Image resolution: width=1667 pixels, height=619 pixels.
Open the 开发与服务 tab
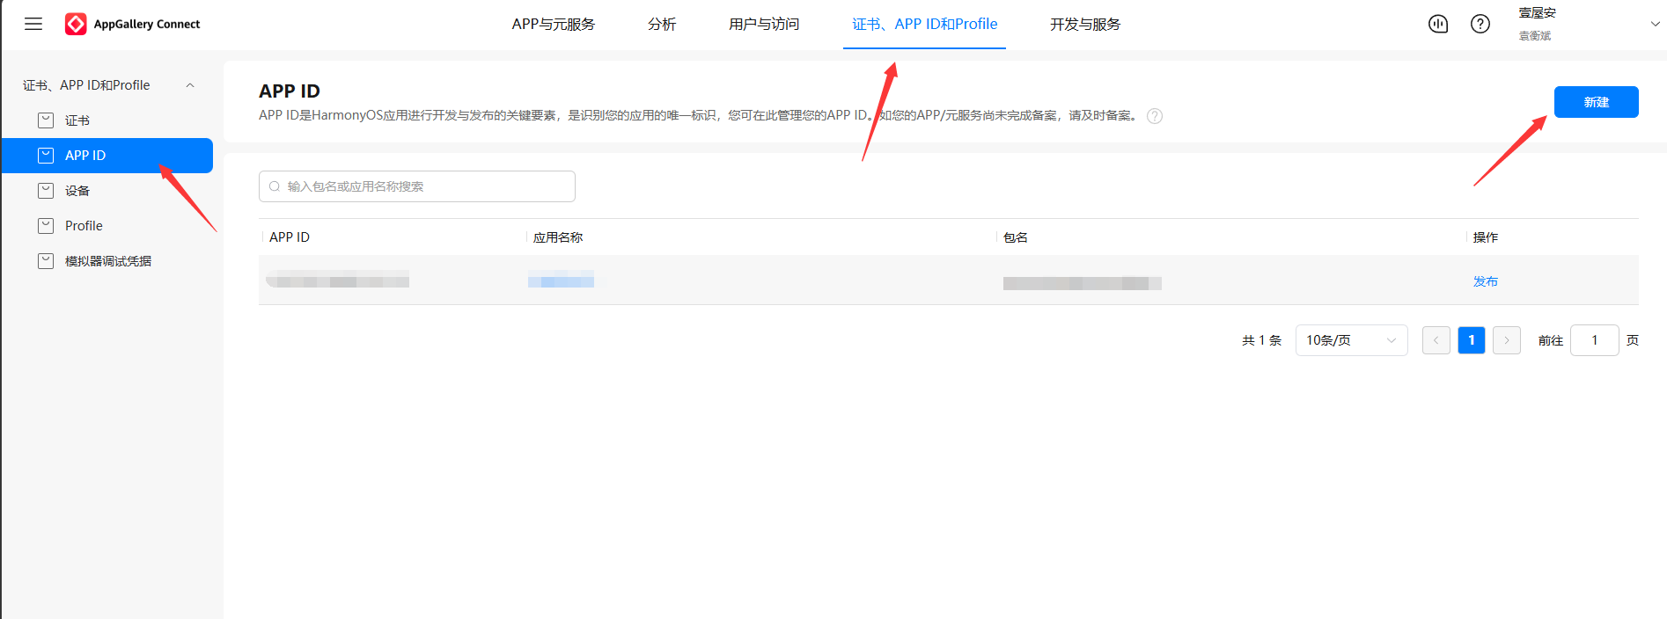point(1084,25)
